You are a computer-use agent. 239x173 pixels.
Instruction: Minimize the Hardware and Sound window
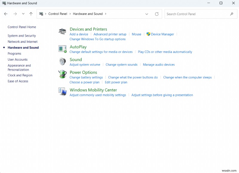(209, 3)
